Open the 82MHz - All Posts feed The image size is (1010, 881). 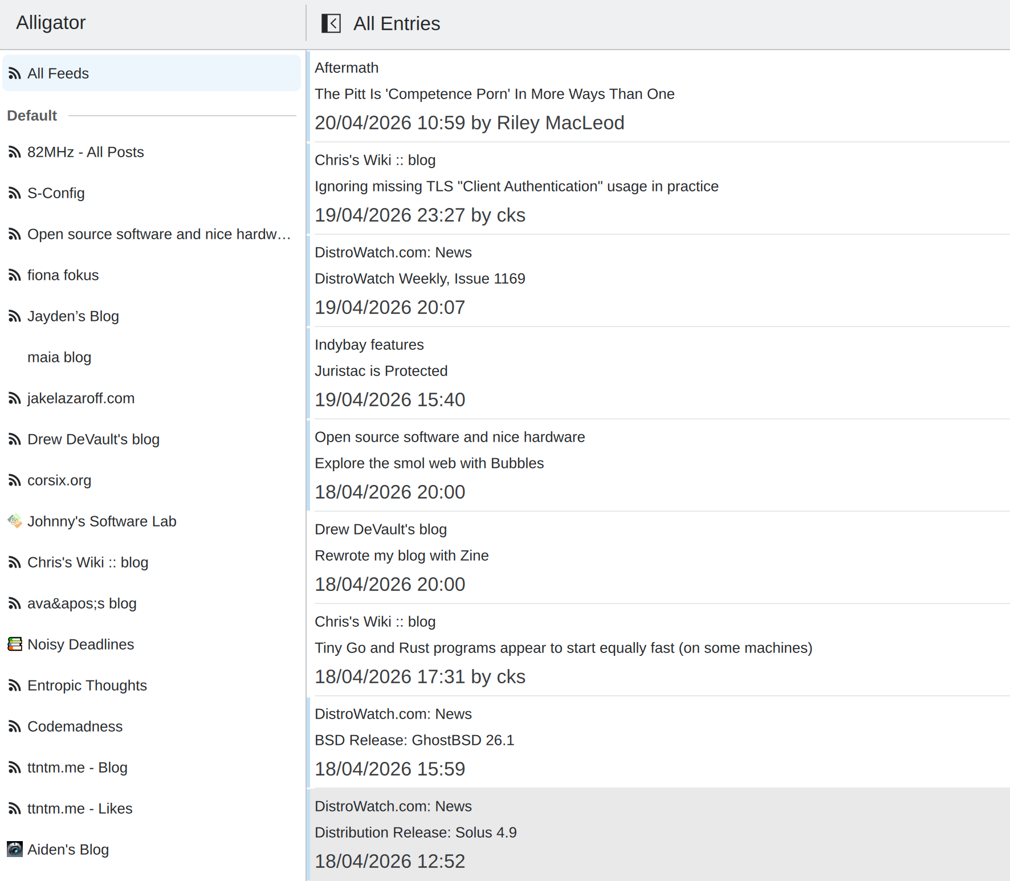coord(152,152)
